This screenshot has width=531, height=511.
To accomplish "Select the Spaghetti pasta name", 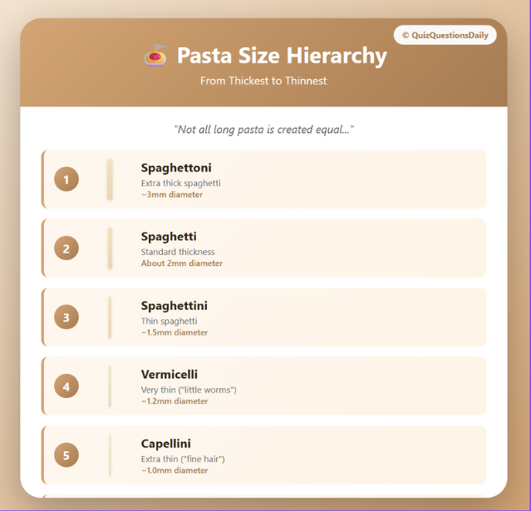I will (169, 237).
